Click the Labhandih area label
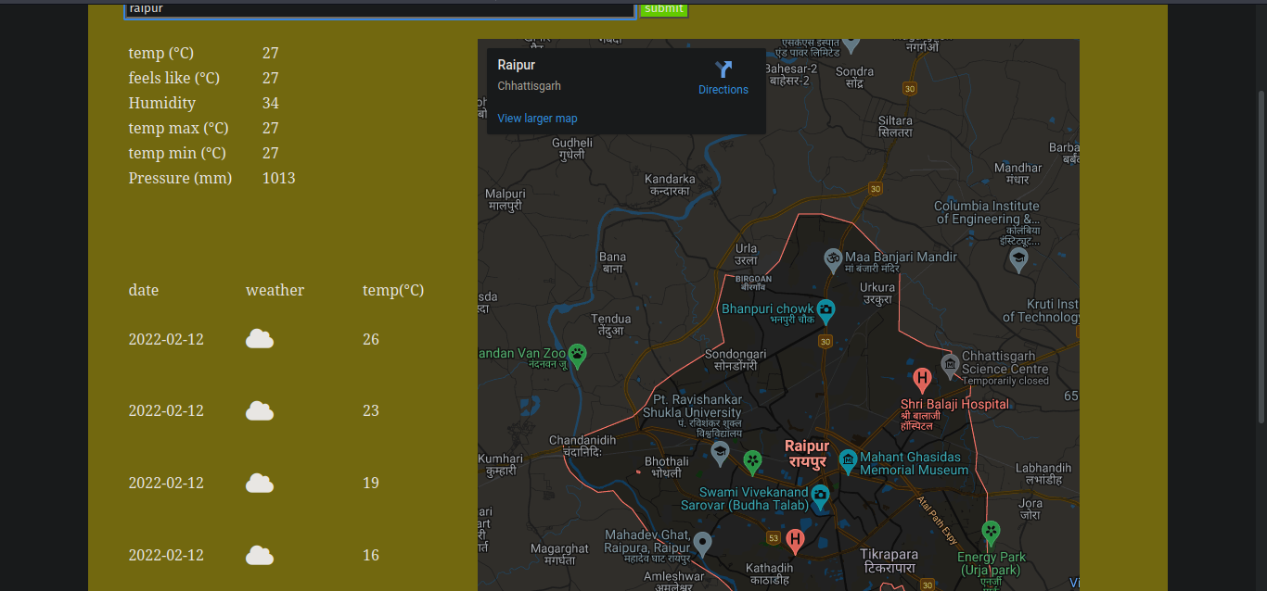The height and width of the screenshot is (591, 1267). [1043, 474]
